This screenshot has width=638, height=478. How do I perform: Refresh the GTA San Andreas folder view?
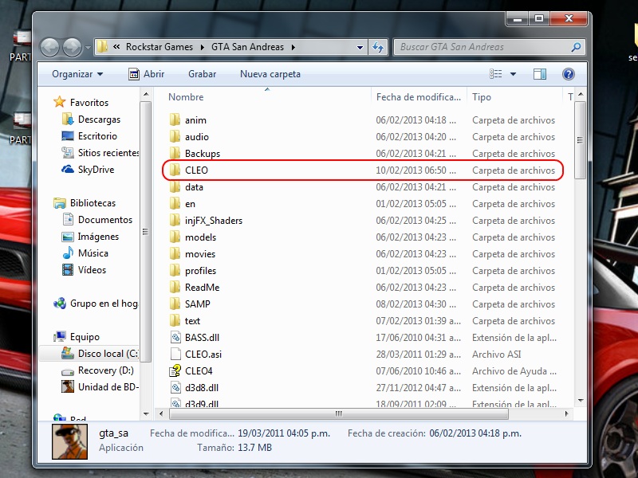point(378,47)
